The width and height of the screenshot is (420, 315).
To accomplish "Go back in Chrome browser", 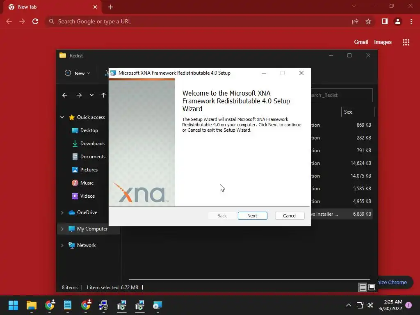I will pos(9,21).
